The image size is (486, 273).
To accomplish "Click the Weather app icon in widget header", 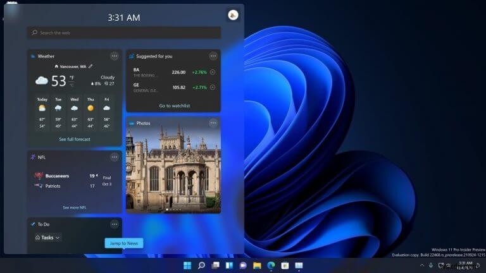I will pyautogui.click(x=33, y=56).
